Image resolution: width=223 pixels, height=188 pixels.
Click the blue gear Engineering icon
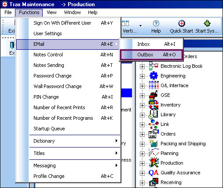coord(154,76)
